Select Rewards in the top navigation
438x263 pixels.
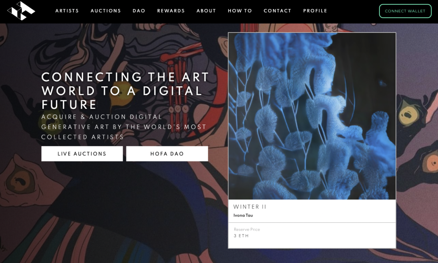click(x=171, y=11)
